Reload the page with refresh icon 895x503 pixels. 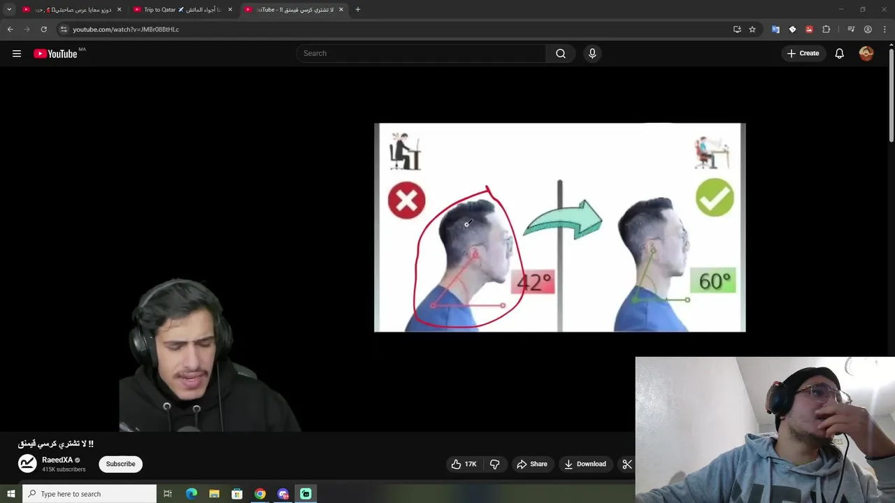[x=44, y=29]
